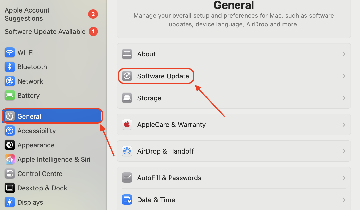360x210 pixels.
Task: Click the Accessibility icon in the sidebar
Action: [9, 131]
